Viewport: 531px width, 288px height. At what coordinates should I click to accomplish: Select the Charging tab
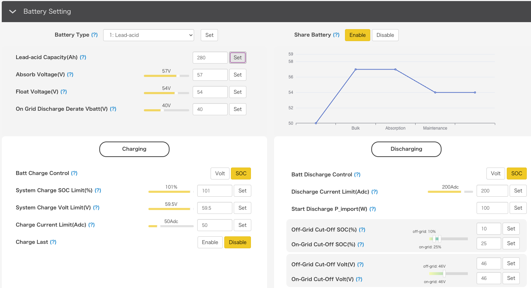tap(134, 149)
